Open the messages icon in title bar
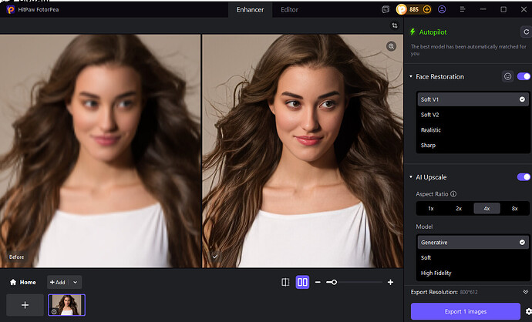Image resolution: width=532 pixels, height=322 pixels. [386, 9]
